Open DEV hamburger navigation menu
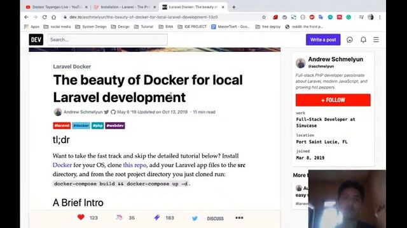Image resolution: width=407 pixels, height=228 pixels. (376, 39)
